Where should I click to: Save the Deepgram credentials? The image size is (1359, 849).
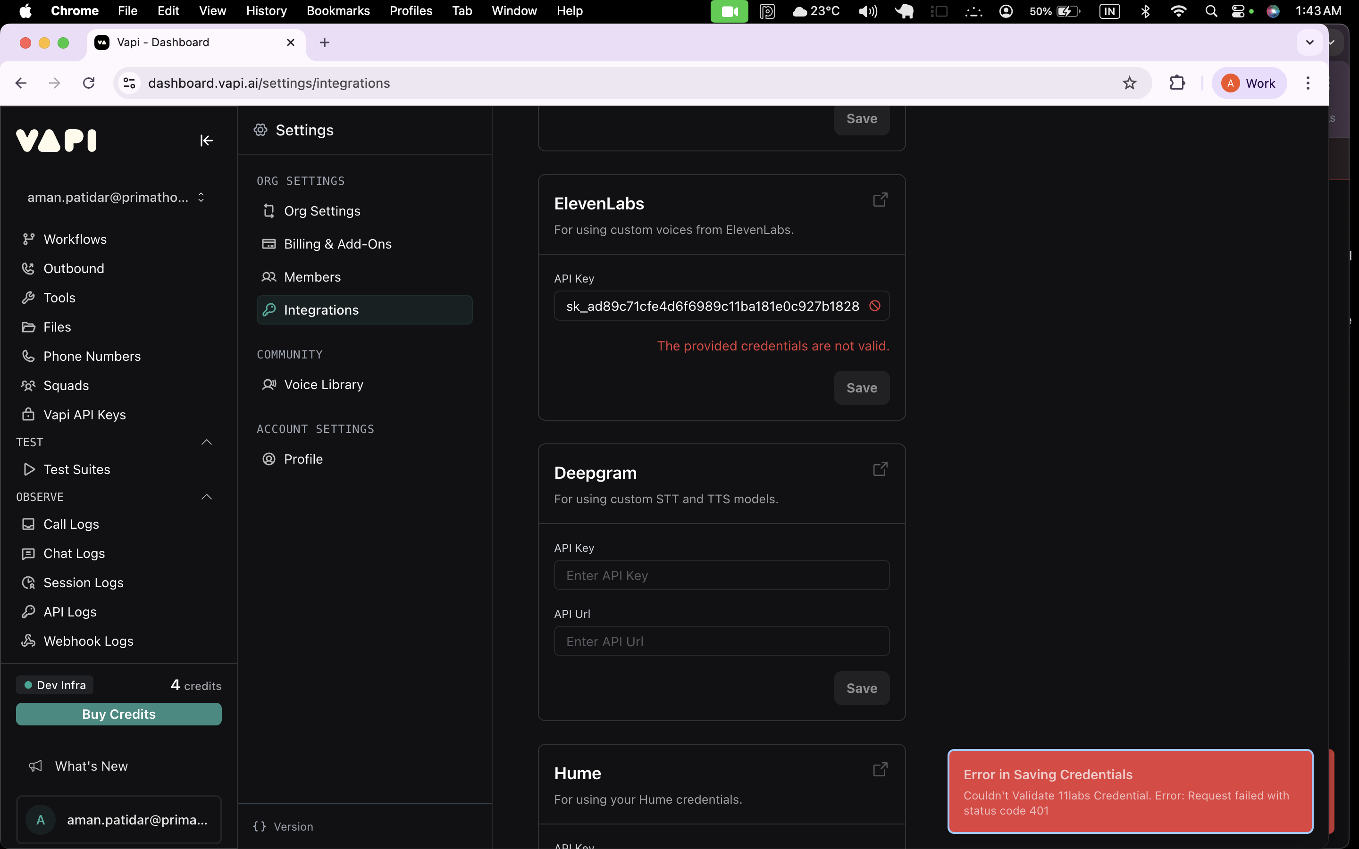tap(862, 688)
